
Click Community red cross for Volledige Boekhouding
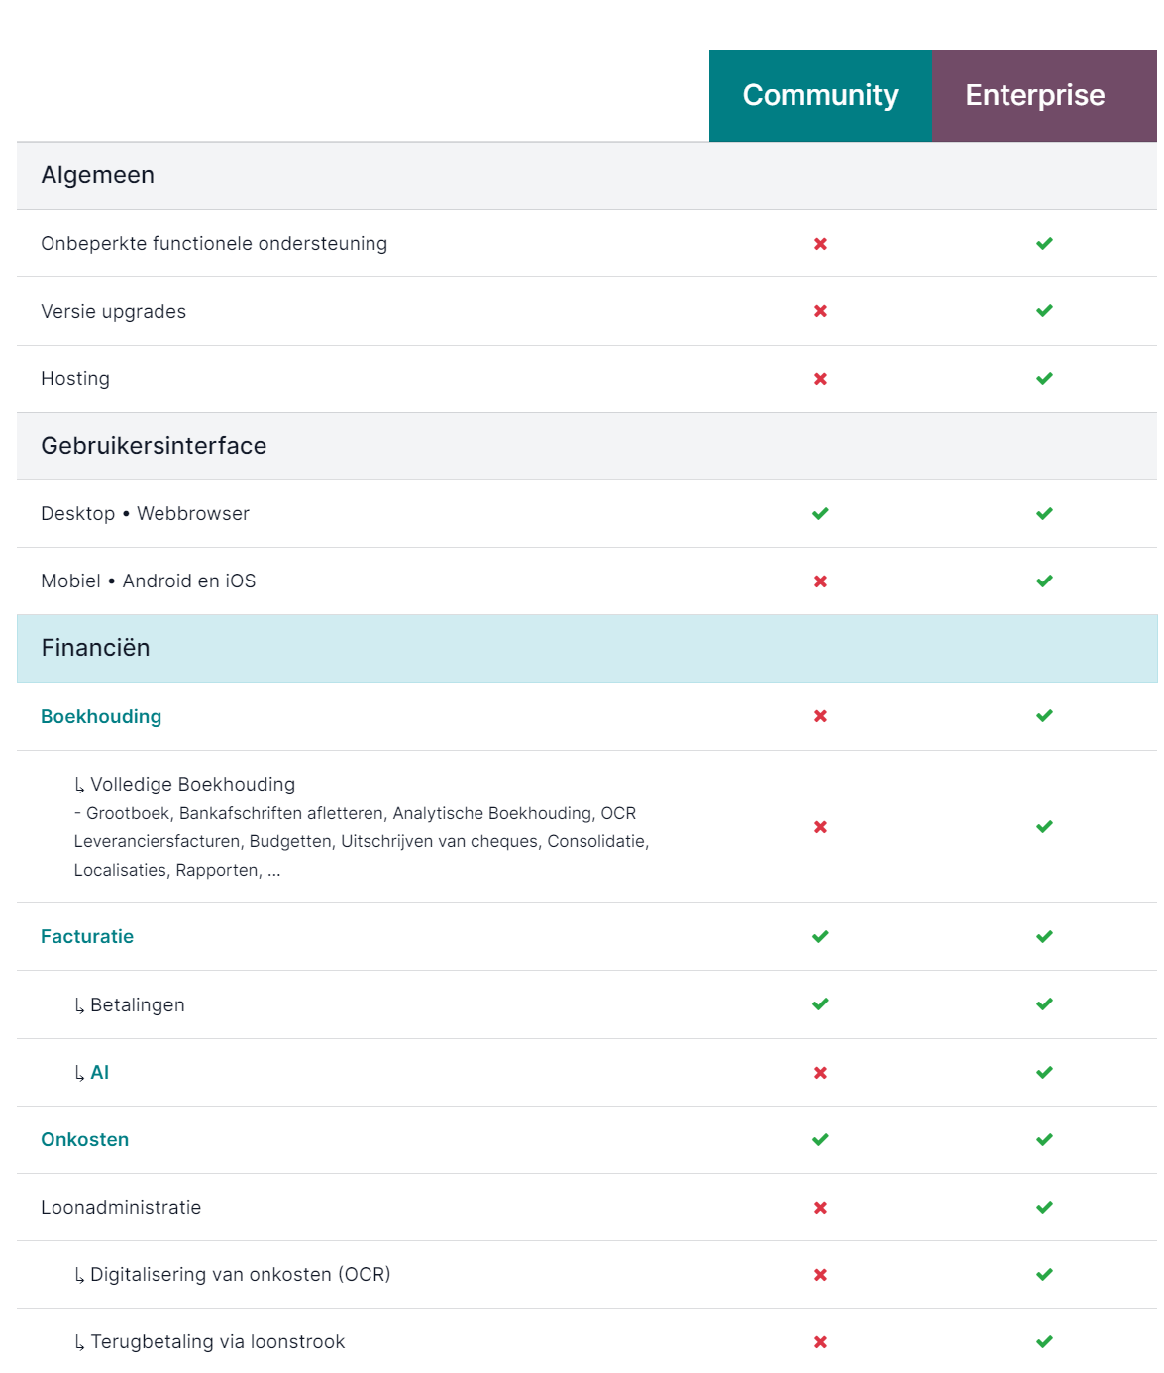coord(820,827)
